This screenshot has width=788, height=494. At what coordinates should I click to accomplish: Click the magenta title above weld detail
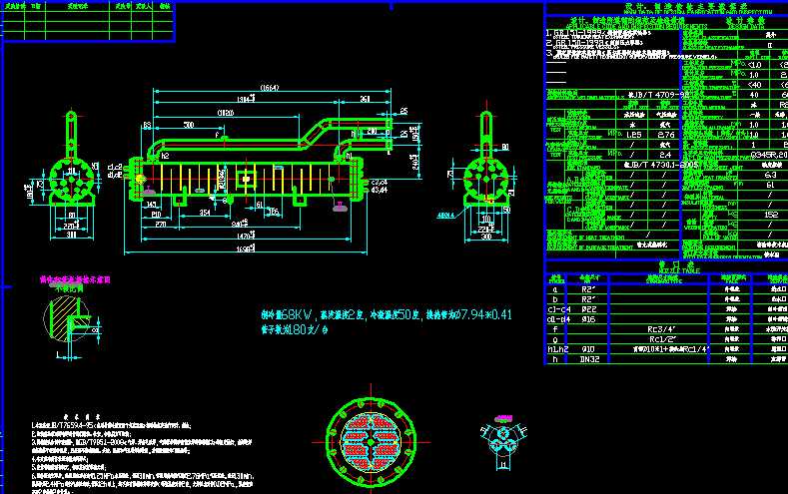click(75, 279)
